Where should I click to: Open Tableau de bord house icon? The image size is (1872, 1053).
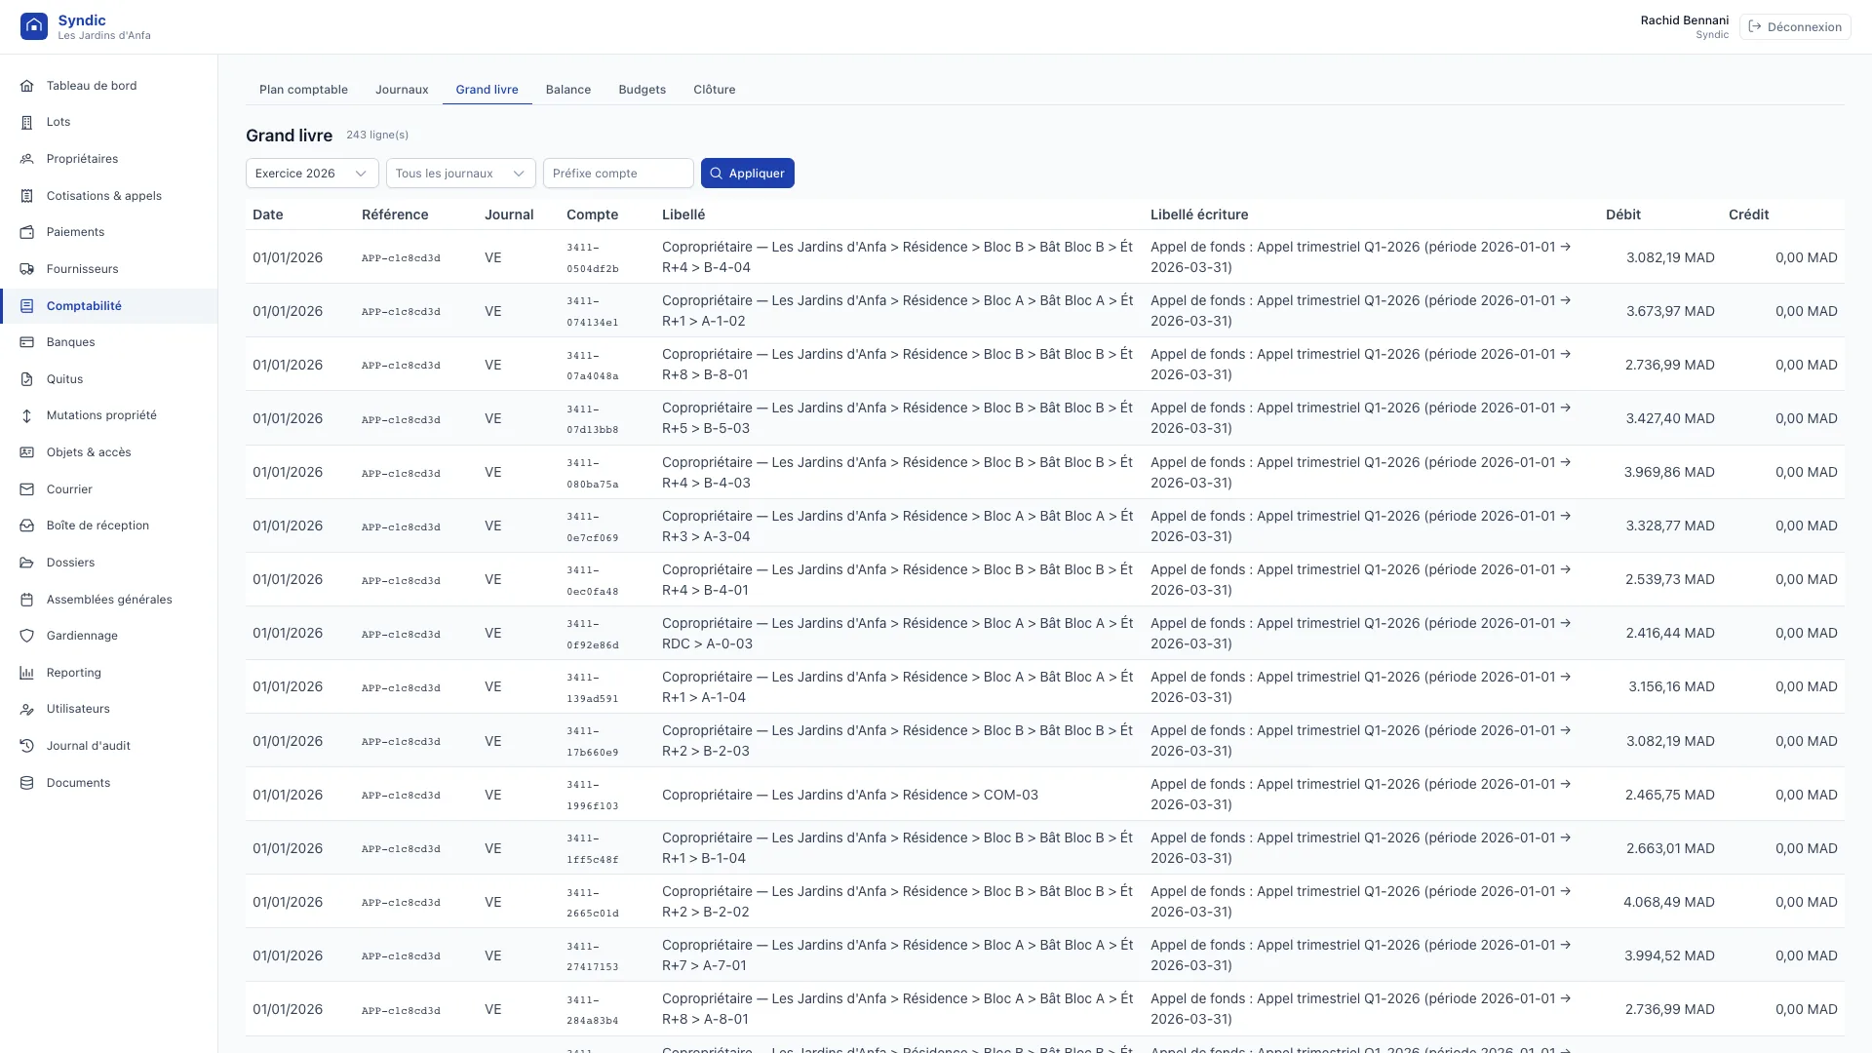click(27, 86)
